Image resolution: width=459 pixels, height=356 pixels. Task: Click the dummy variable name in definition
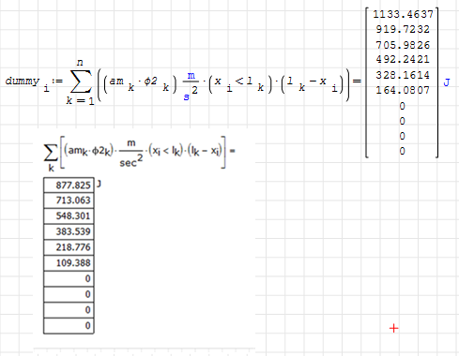23,82
